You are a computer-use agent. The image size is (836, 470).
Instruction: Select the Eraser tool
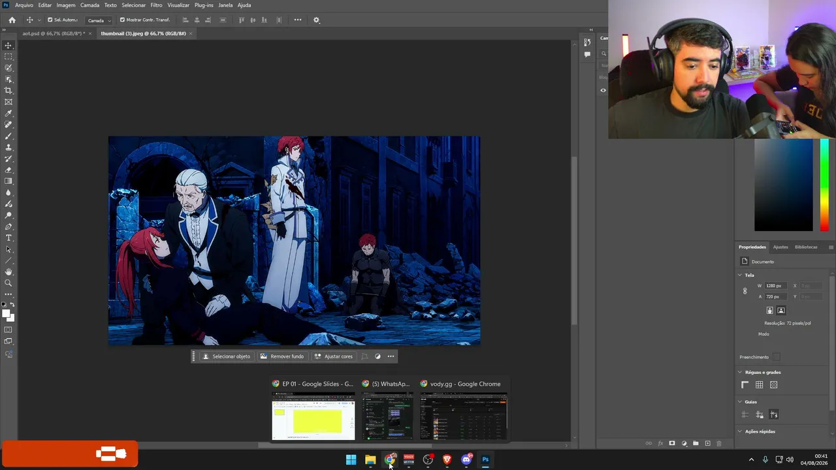pos(8,170)
